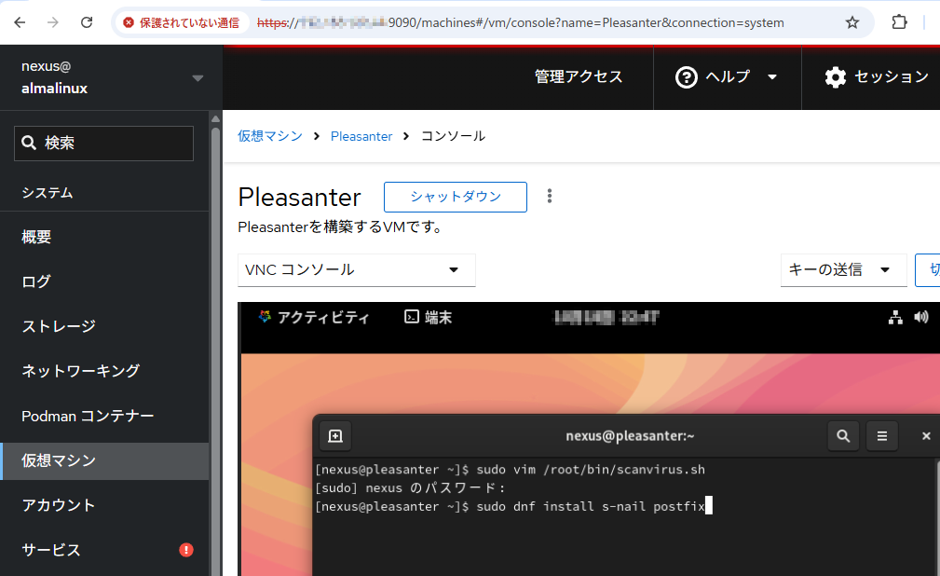
Task: Expand the nexus@almalinux host switcher
Action: [198, 78]
